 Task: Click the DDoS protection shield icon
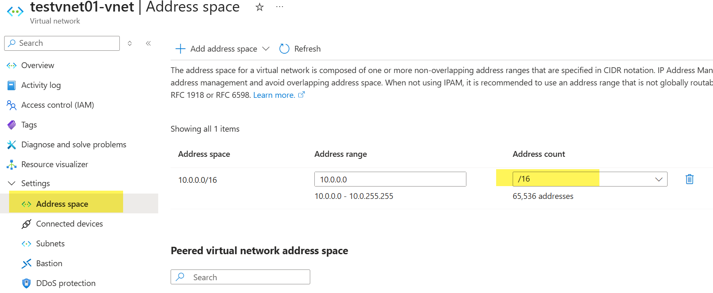tap(26, 283)
